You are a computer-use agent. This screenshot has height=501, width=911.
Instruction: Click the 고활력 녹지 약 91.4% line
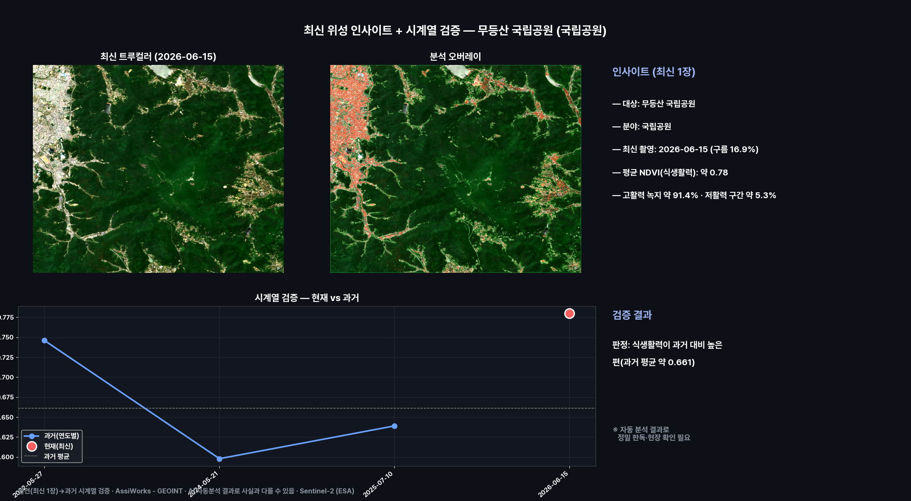tap(694, 195)
